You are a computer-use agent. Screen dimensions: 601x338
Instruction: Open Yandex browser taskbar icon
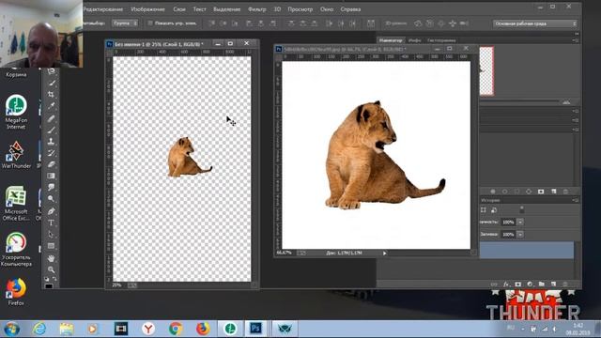148,329
